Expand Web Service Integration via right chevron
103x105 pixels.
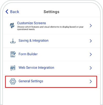pos(91,68)
